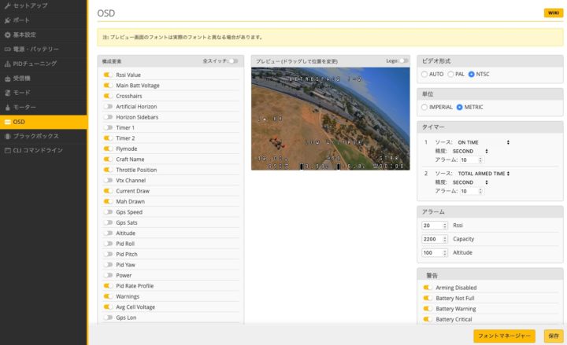Viewport: 567px width, 345px height.
Task: Toggle the Logo switch above preview
Action: point(404,61)
